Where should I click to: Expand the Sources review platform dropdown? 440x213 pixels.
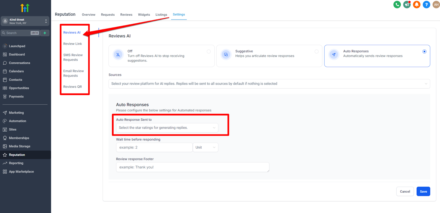coord(269,84)
